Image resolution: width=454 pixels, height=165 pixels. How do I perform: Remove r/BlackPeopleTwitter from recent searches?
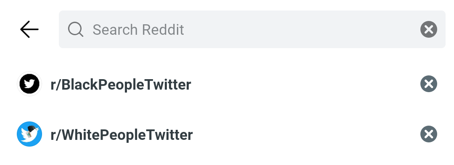(428, 84)
